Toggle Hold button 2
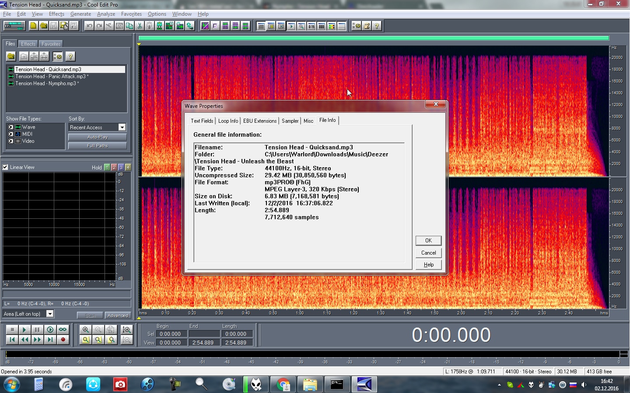This screenshot has width=630, height=393. tap(114, 167)
